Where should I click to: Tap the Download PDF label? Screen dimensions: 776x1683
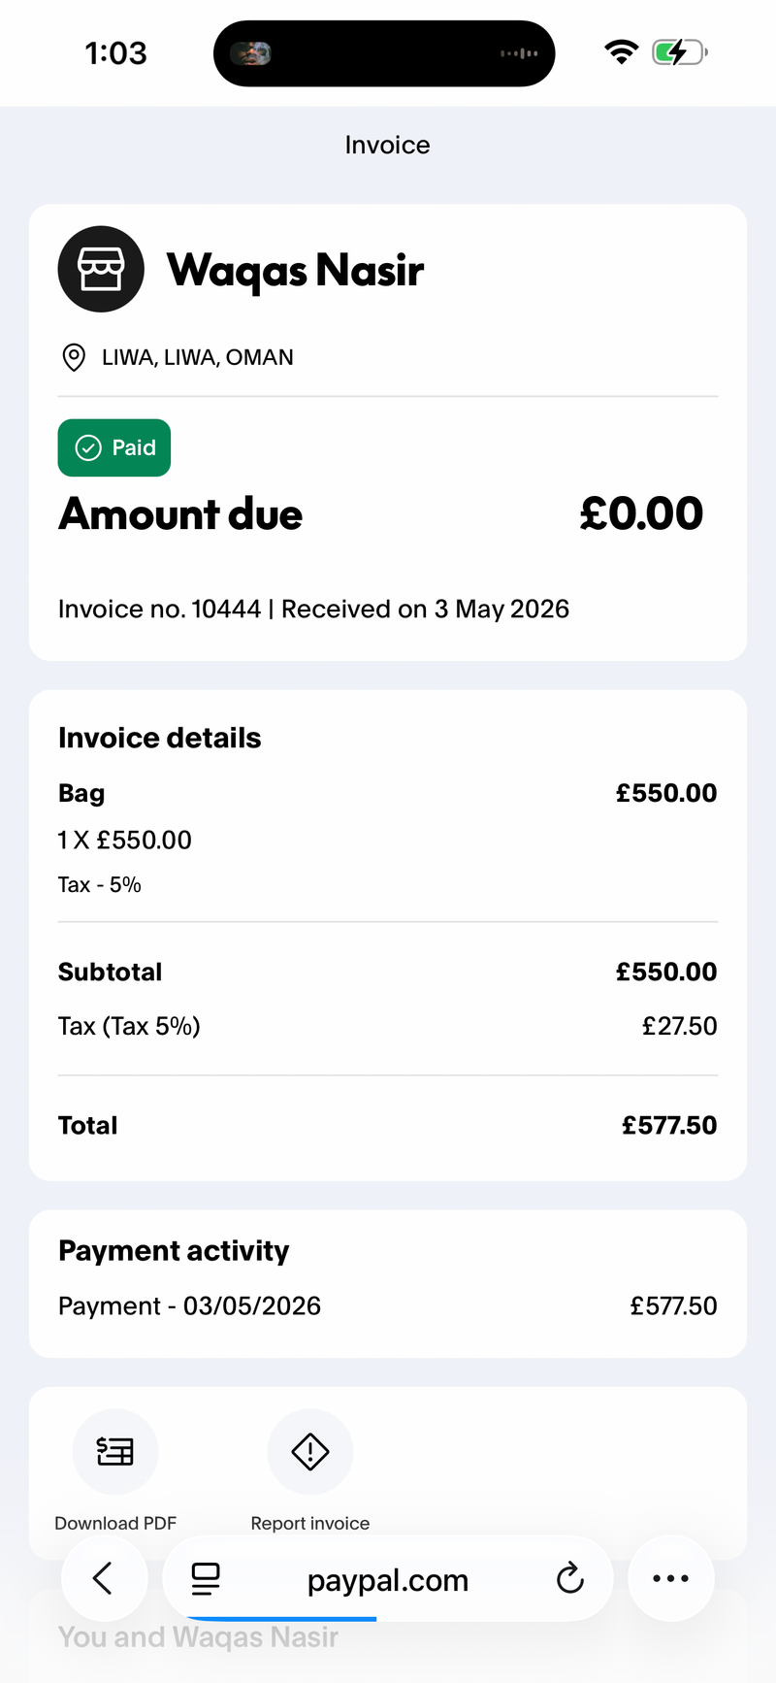[x=115, y=1523]
